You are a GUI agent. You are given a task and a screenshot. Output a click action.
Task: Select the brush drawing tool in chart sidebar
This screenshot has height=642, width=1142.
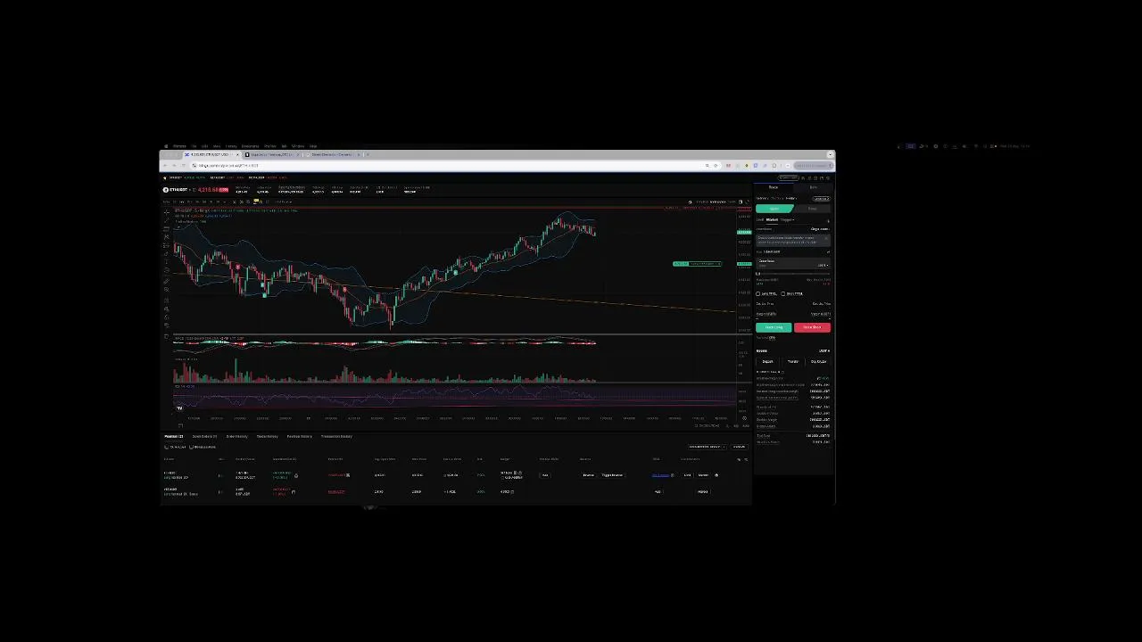[167, 253]
